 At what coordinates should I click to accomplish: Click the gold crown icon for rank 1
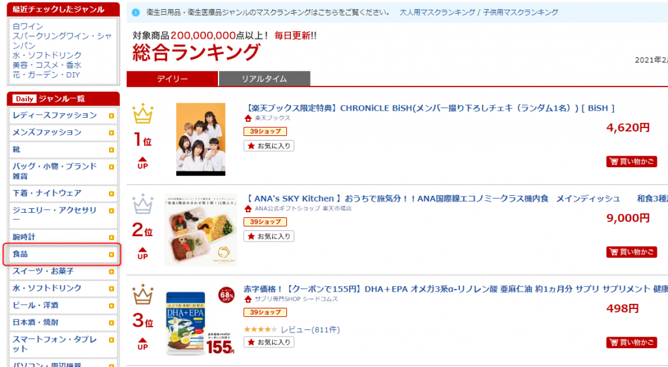coord(143,114)
